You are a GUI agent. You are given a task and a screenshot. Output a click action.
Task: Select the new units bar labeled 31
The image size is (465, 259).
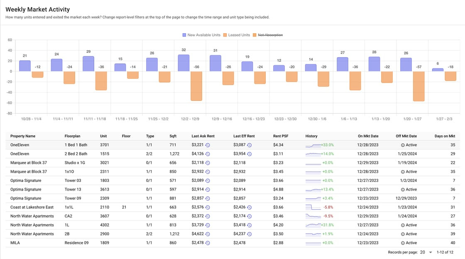click(215, 63)
